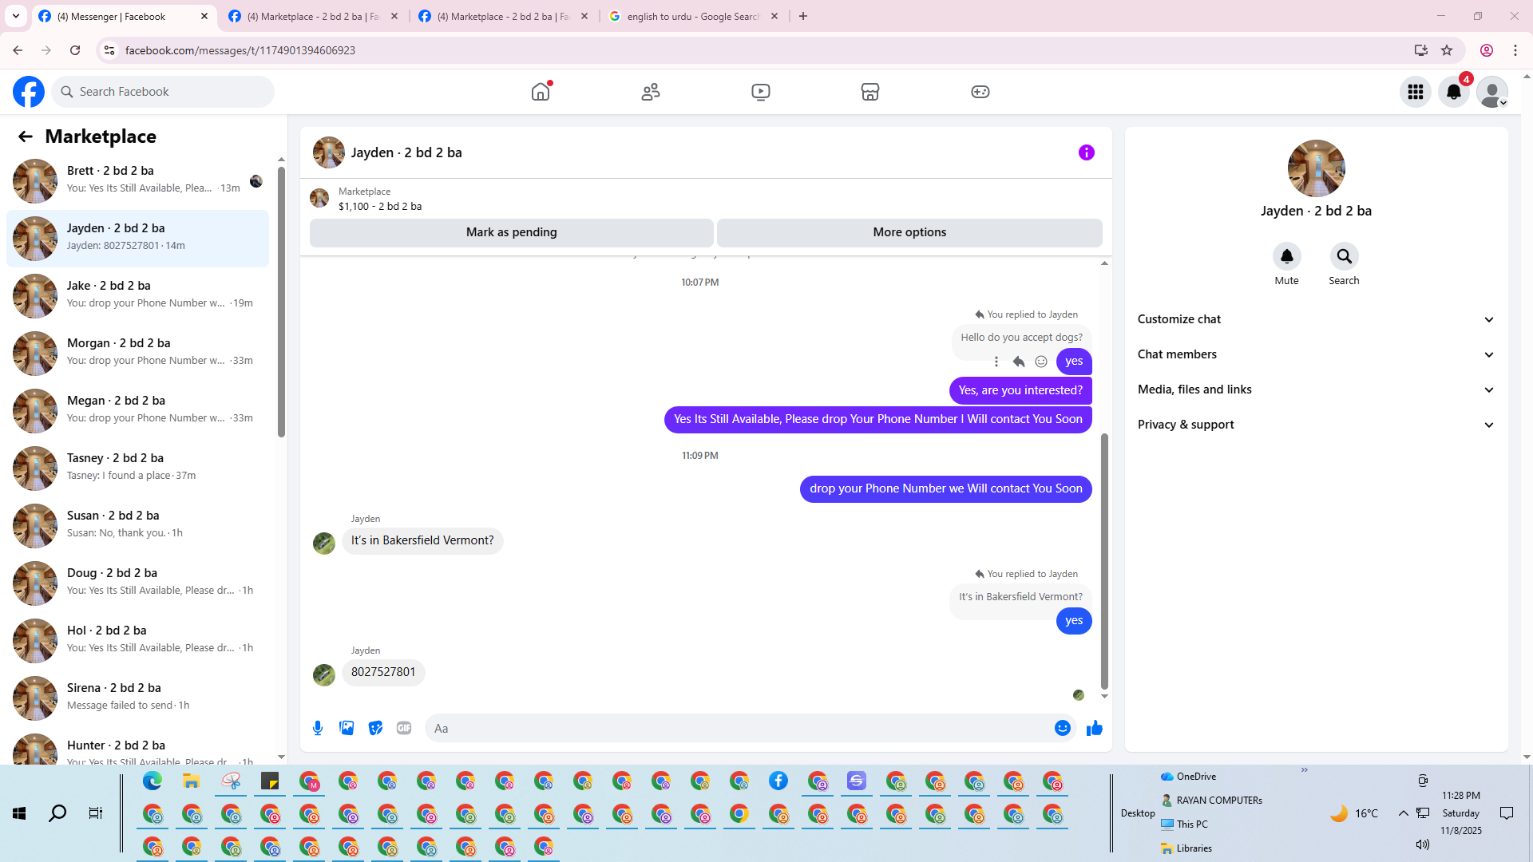Image resolution: width=1533 pixels, height=862 pixels.
Task: Click the voice clip microphone icon
Action: [318, 728]
